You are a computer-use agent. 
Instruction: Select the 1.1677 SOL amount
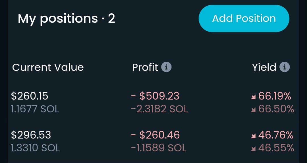[x=35, y=109]
